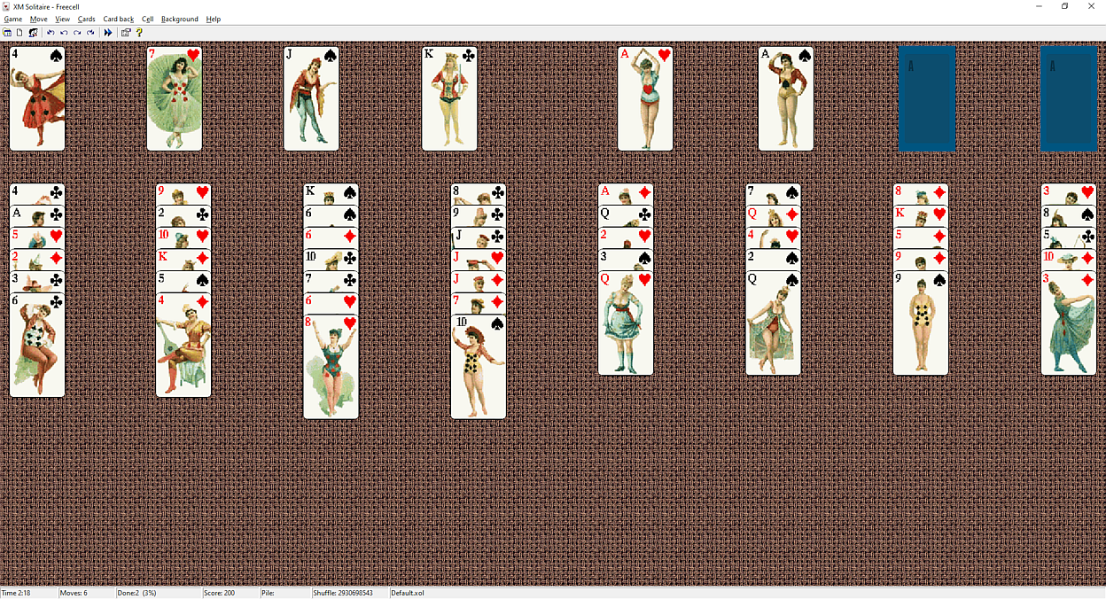
Task: Open the Cards menu
Action: click(x=87, y=19)
